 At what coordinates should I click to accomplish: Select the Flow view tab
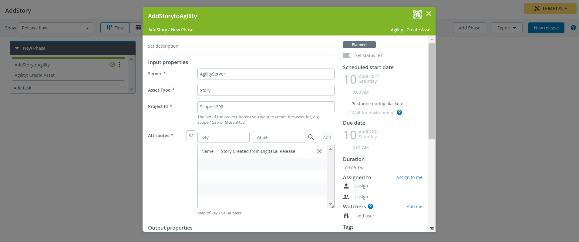coord(115,28)
